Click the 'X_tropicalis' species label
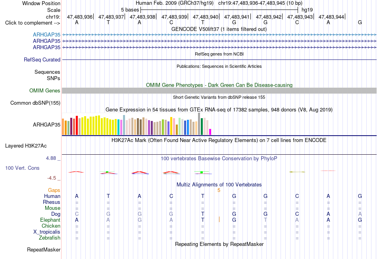 (x=47, y=232)
